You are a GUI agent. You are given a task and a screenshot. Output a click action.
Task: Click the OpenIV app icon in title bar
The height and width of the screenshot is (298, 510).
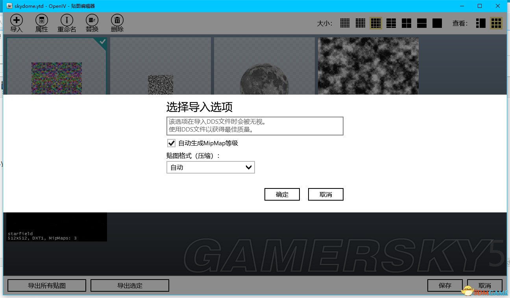pyautogui.click(x=9, y=6)
